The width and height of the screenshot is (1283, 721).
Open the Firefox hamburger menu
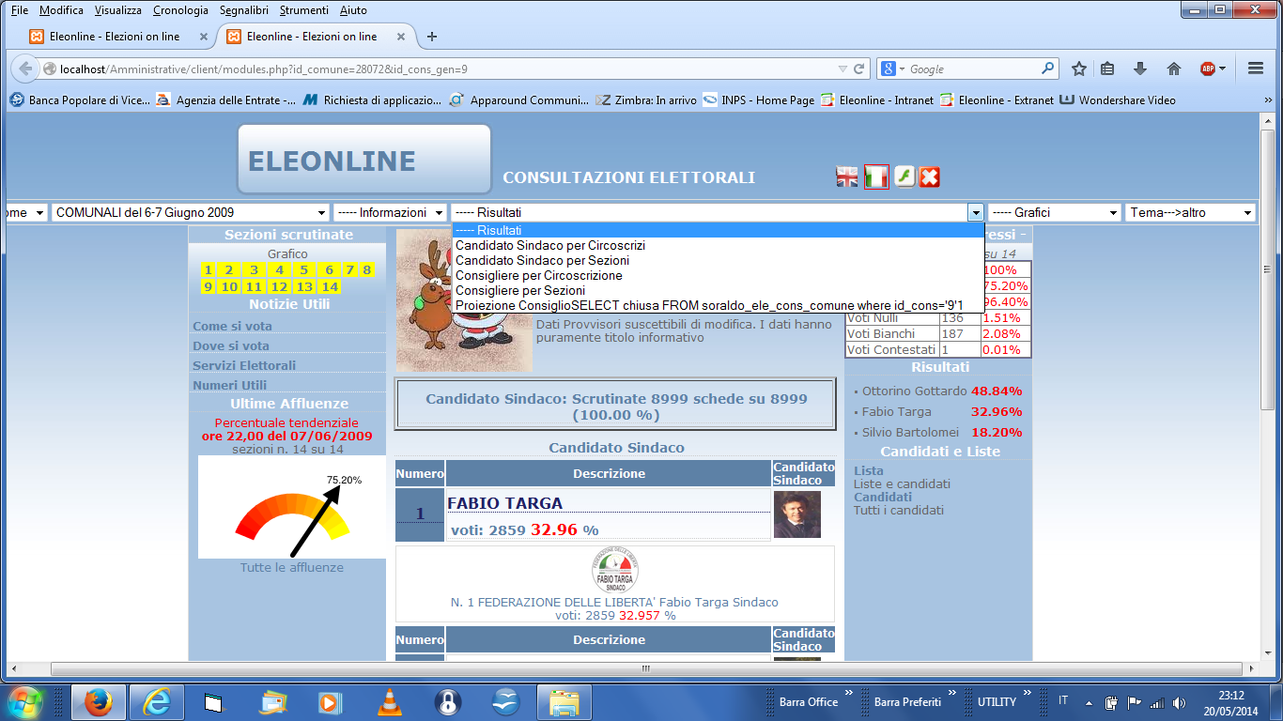tap(1256, 69)
